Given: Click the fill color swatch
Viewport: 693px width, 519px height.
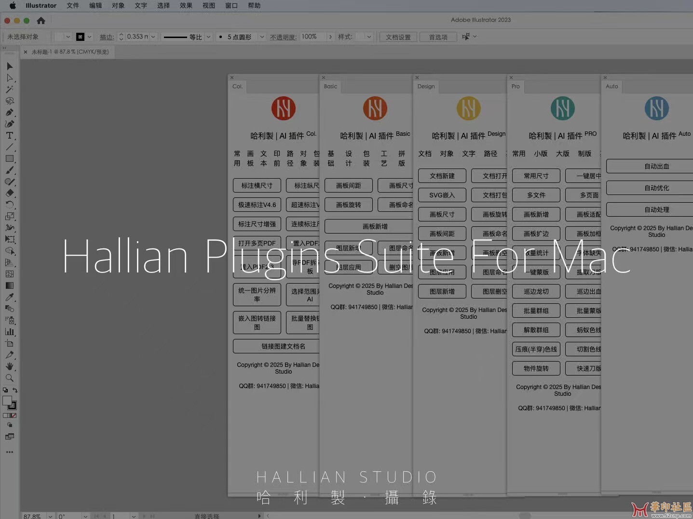Looking at the screenshot, I should pos(7,401).
